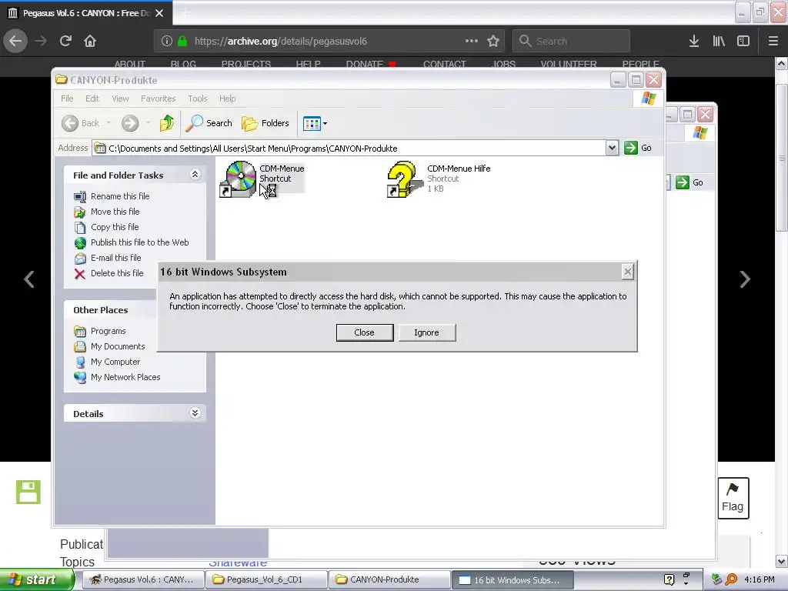The image size is (788, 591).
Task: Click Rename this file
Action: click(x=120, y=196)
